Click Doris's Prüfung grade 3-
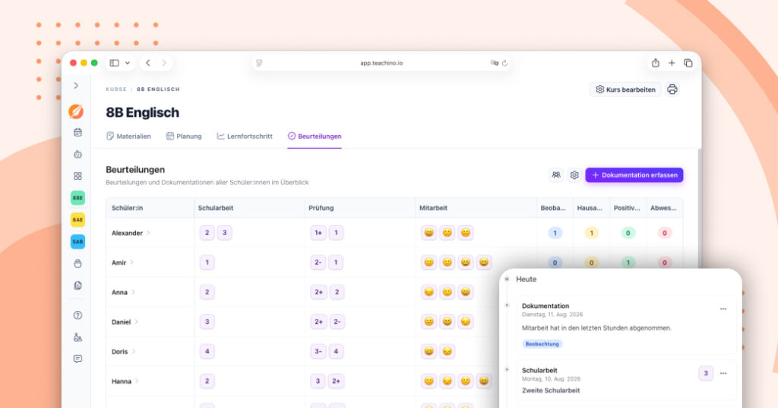The height and width of the screenshot is (408, 778). [x=318, y=352]
